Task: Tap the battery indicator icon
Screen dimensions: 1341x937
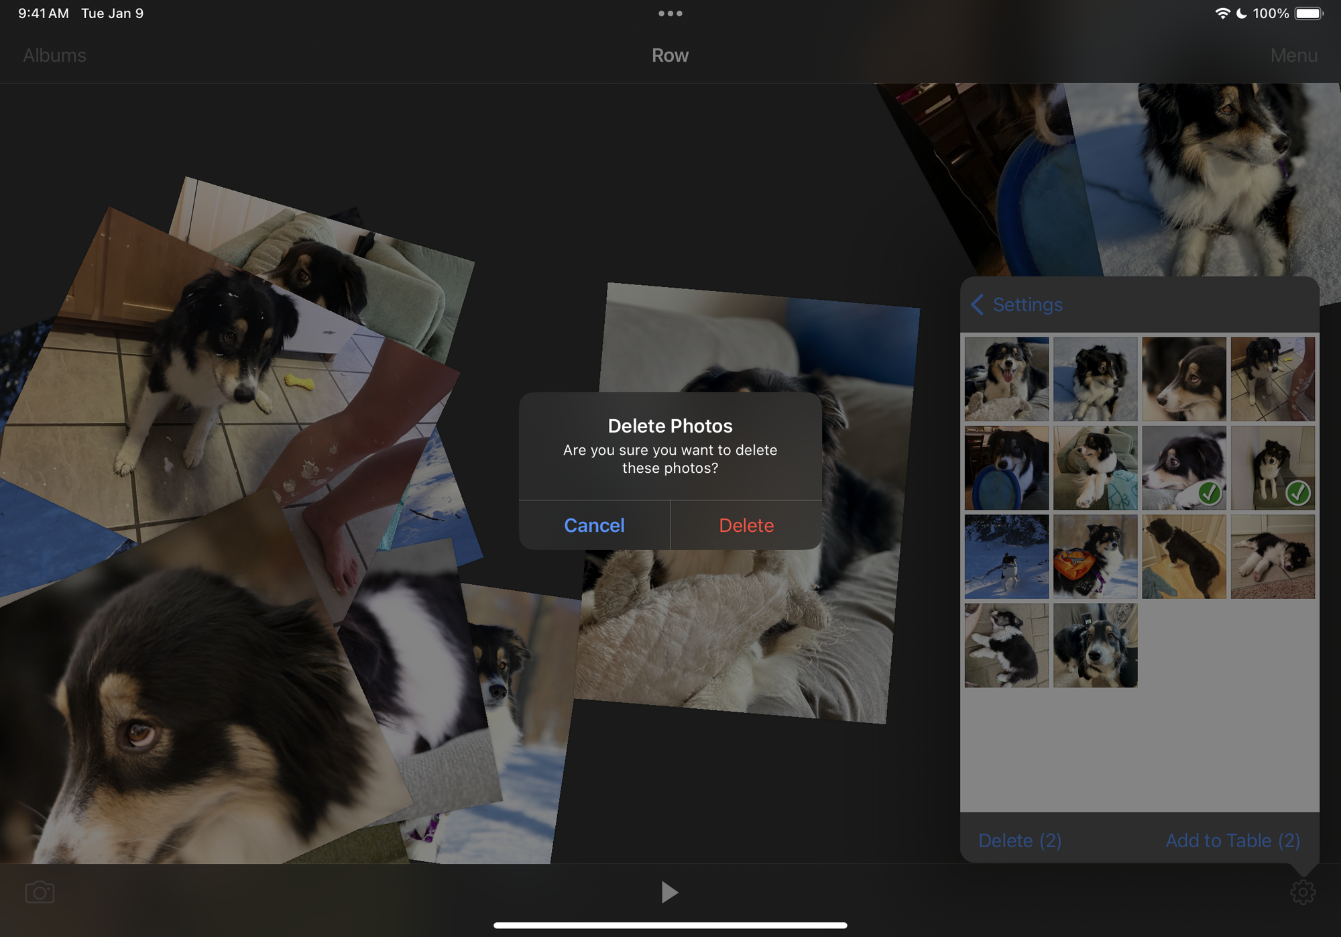Action: tap(1308, 13)
